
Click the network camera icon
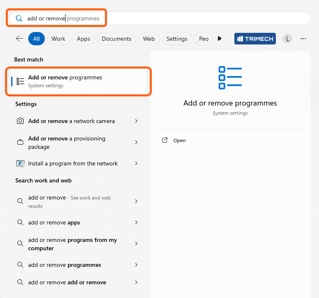[20, 121]
